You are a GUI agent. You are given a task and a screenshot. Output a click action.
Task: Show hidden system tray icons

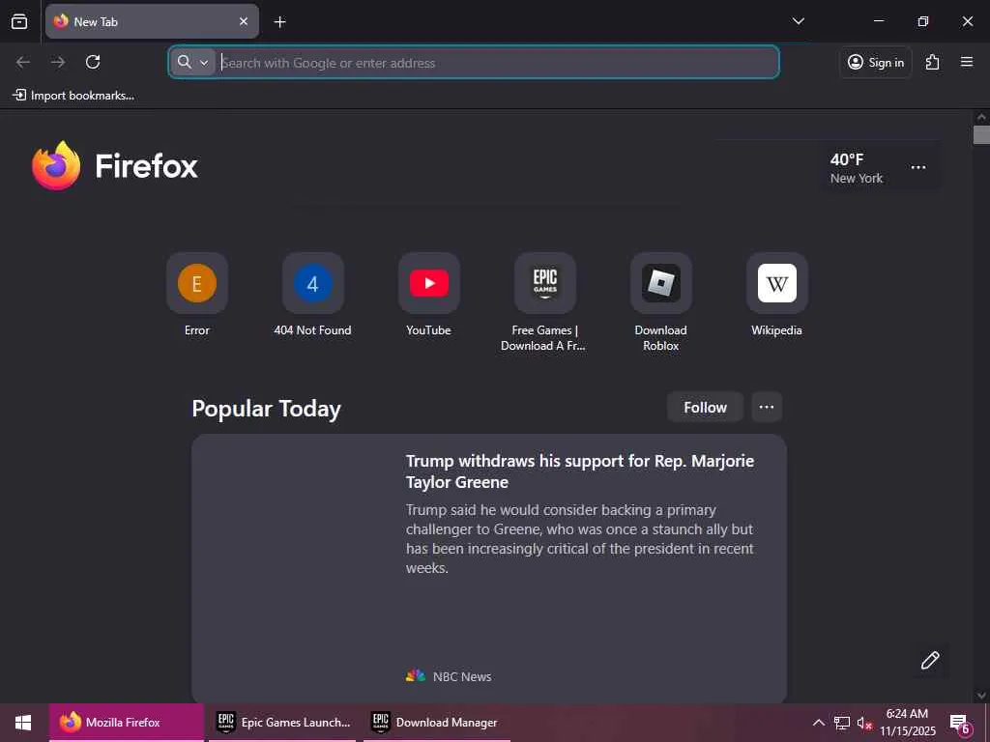[x=818, y=723]
